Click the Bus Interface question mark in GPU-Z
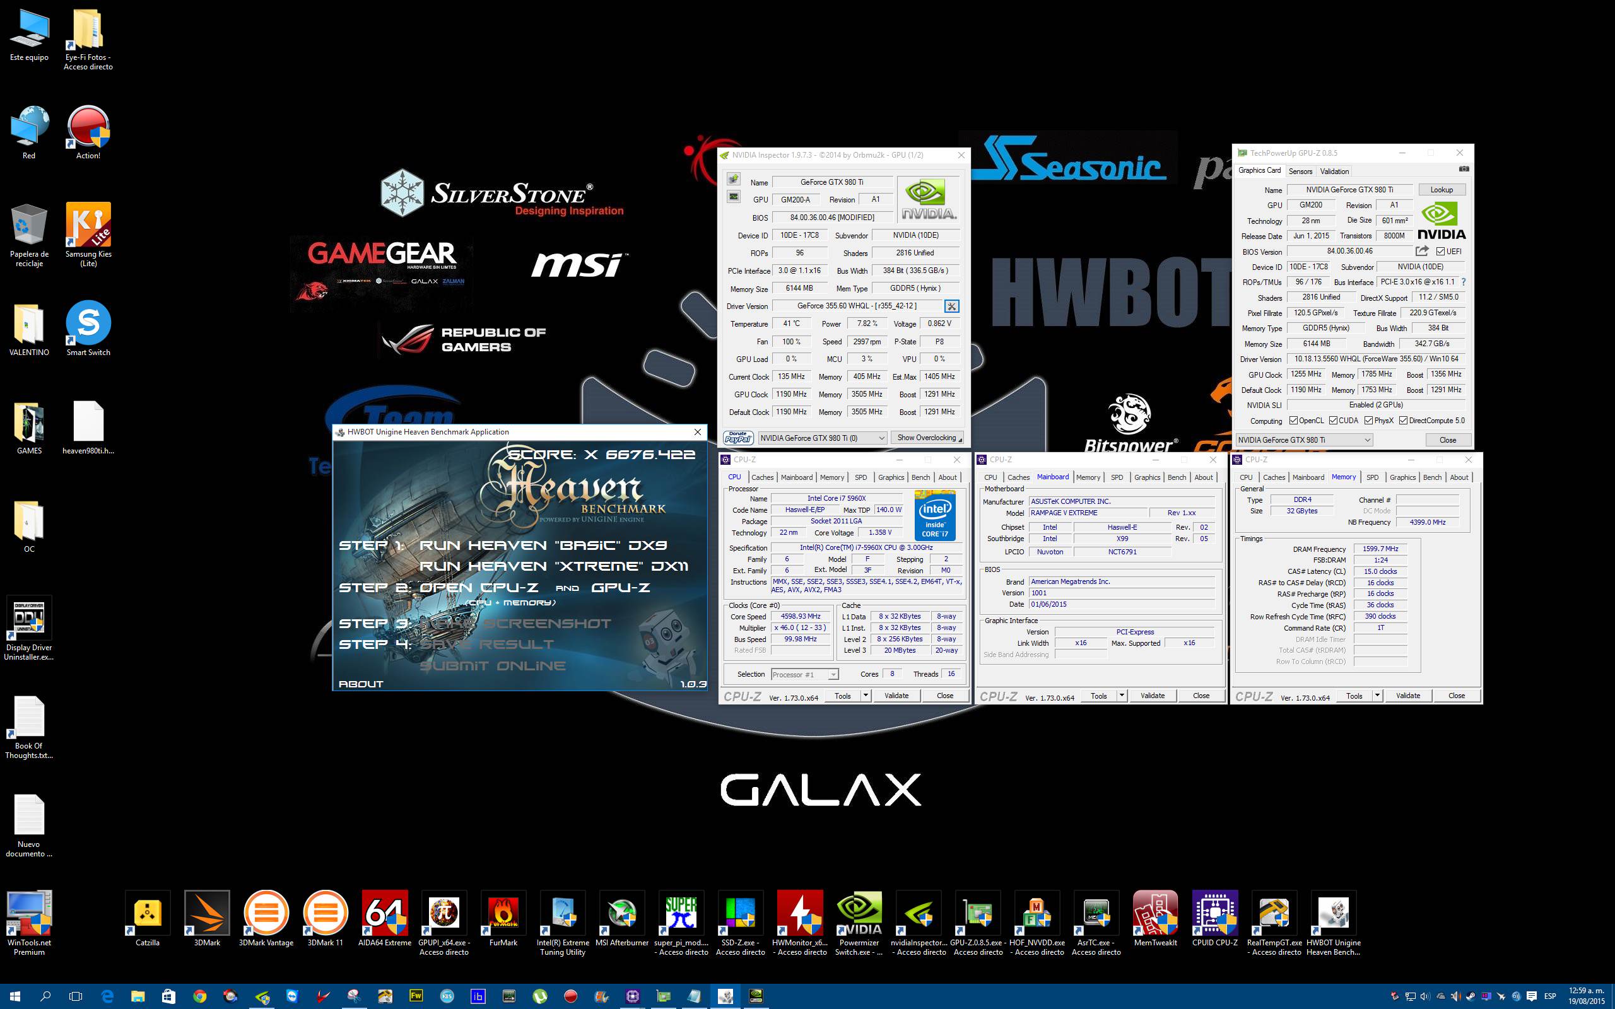 click(1464, 282)
